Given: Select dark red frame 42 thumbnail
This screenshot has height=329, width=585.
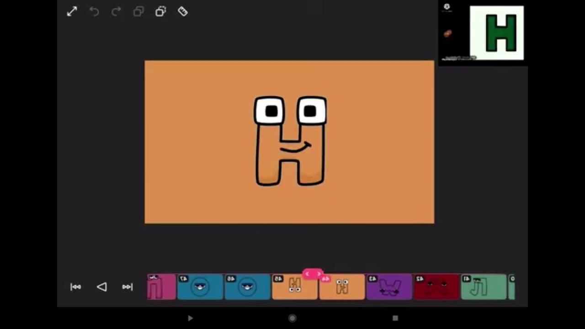Looking at the screenshot, I should tap(436, 287).
